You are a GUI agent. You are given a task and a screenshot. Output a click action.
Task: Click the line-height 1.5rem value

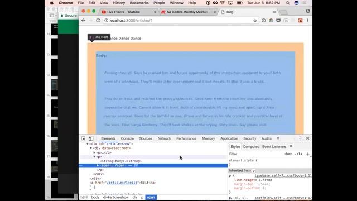(x=266, y=180)
